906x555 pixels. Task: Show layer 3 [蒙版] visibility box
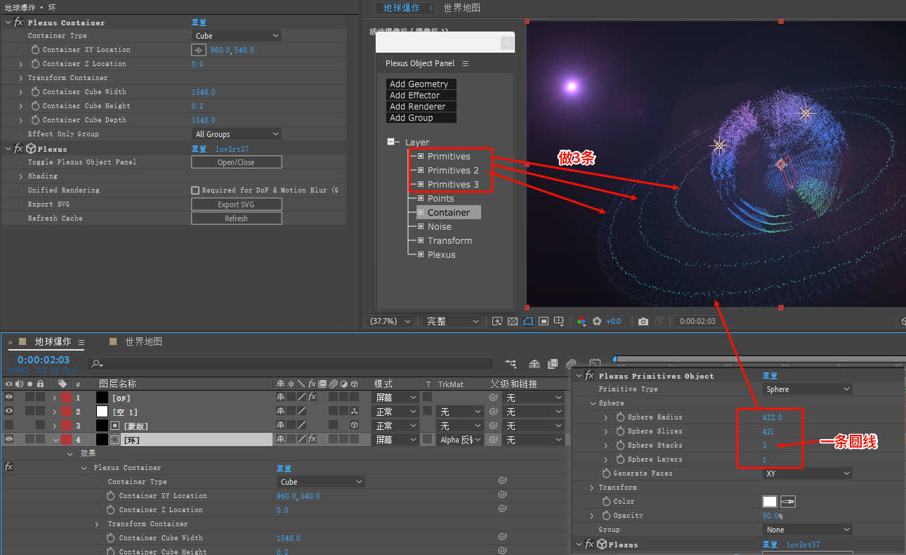[9, 426]
